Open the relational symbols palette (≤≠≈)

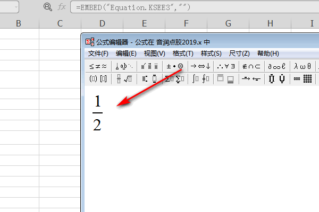tap(98, 66)
